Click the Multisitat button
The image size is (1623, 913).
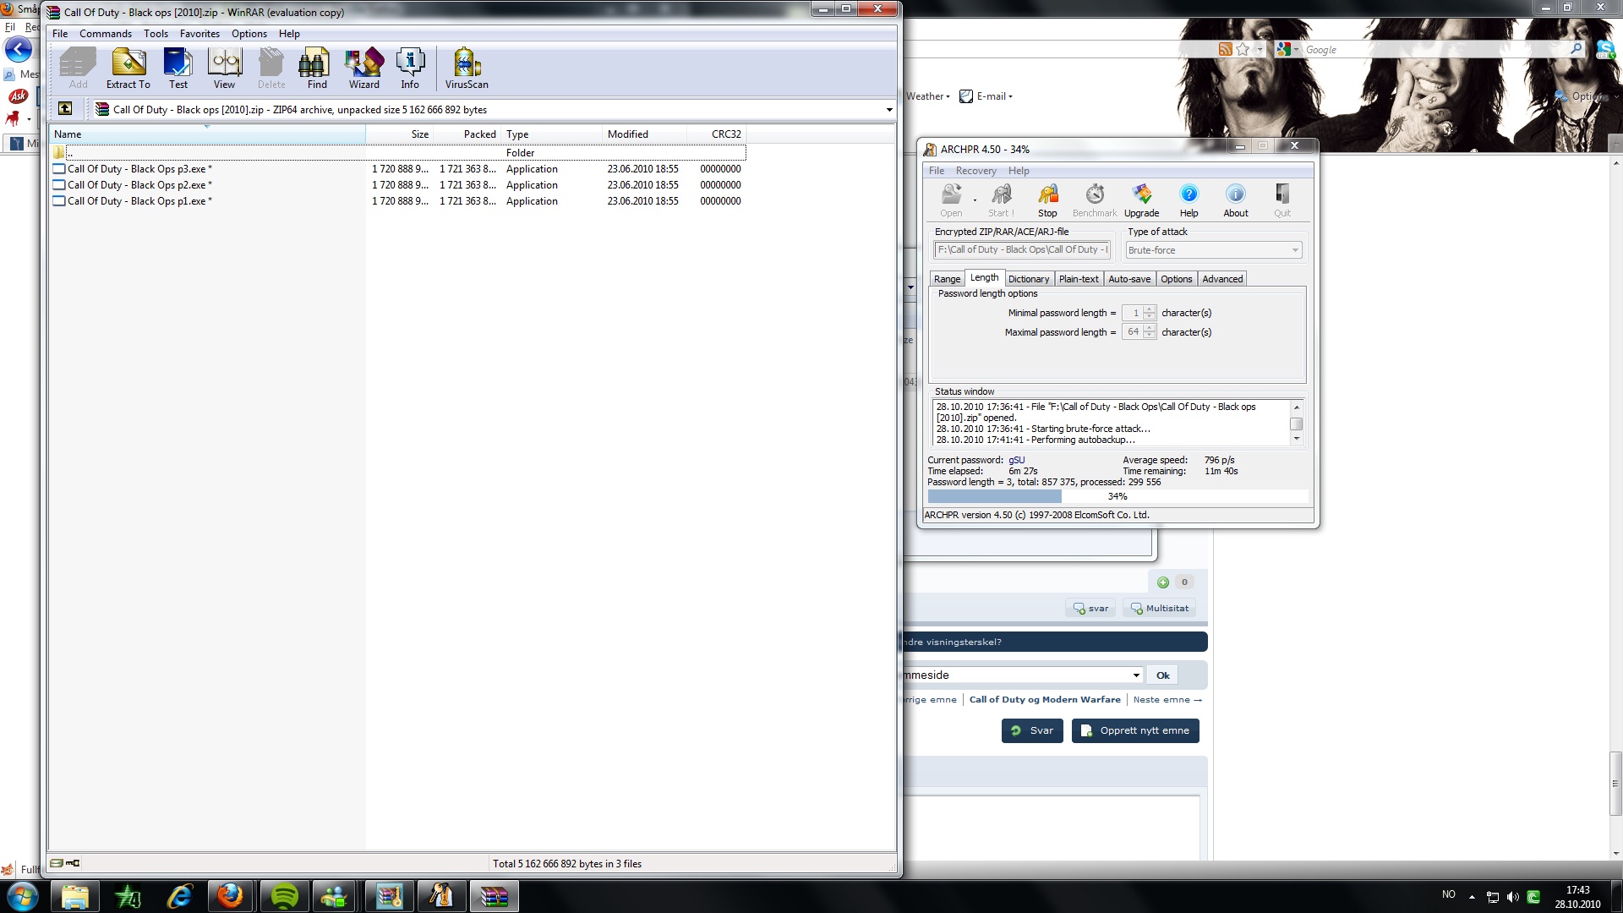(1159, 609)
